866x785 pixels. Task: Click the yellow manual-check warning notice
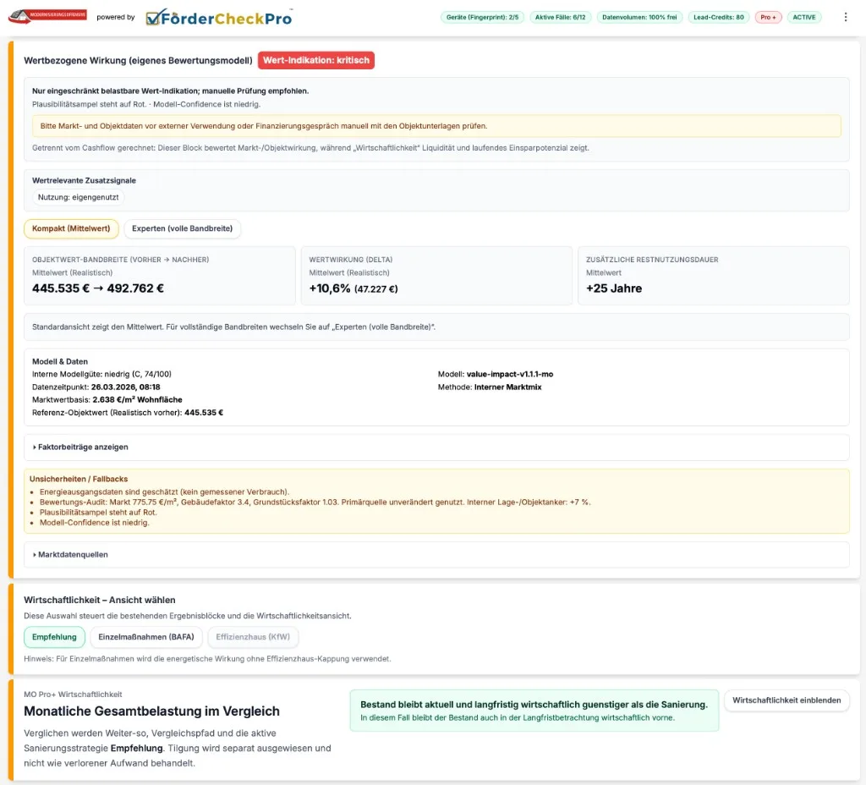click(436, 126)
